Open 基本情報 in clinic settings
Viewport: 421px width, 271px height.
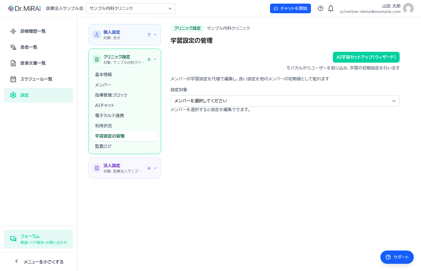(x=125, y=75)
